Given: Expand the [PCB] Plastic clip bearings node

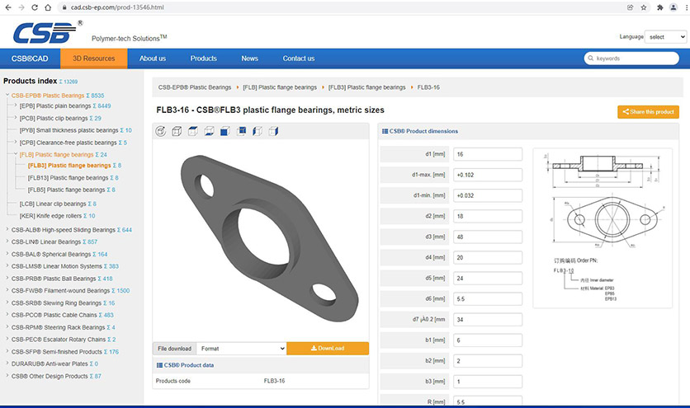Looking at the screenshot, I should click(16, 117).
